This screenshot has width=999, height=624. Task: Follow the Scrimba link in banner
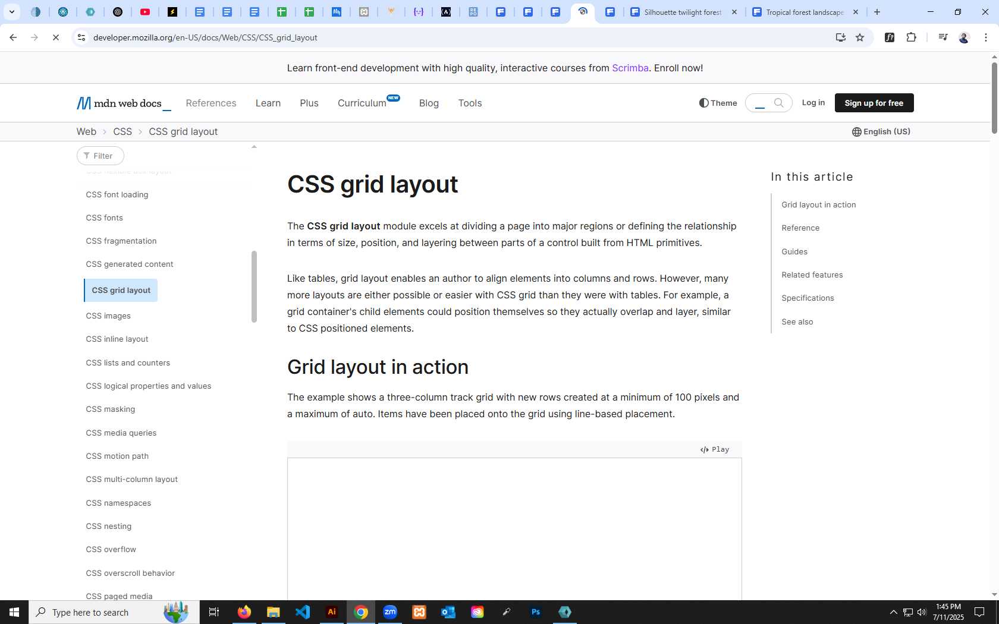[x=630, y=68]
